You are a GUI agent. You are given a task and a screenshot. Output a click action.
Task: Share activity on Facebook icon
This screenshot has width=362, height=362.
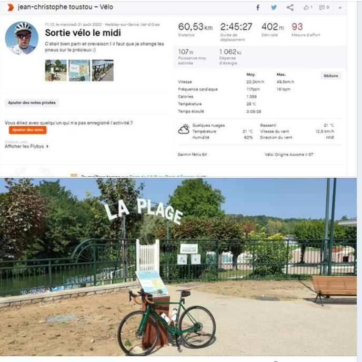click(258, 7)
